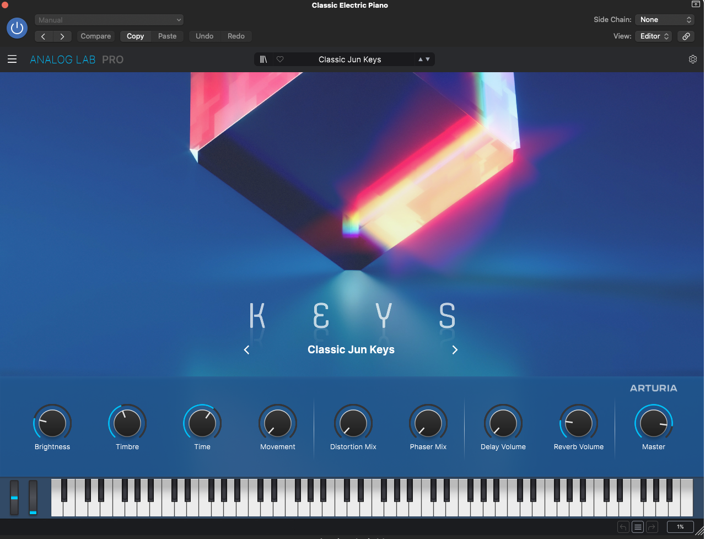Click the link chain icon

point(686,36)
